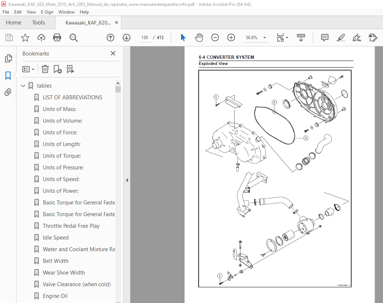Collapse the tables bookmark tree

tap(23, 86)
